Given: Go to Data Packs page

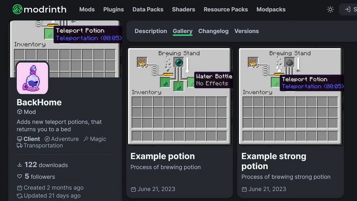Looking at the screenshot, I should [148, 9].
